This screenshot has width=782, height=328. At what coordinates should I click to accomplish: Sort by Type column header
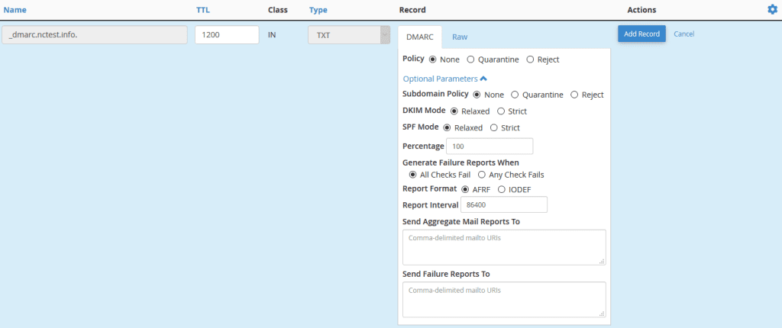click(318, 10)
